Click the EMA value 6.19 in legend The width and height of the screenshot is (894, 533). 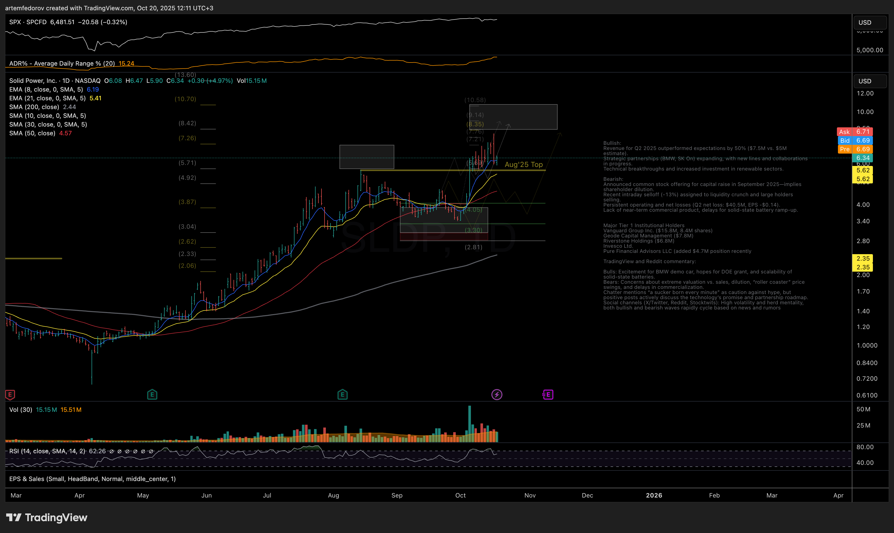pos(93,90)
